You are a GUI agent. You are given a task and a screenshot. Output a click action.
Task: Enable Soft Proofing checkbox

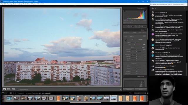pyautogui.click(x=18, y=89)
